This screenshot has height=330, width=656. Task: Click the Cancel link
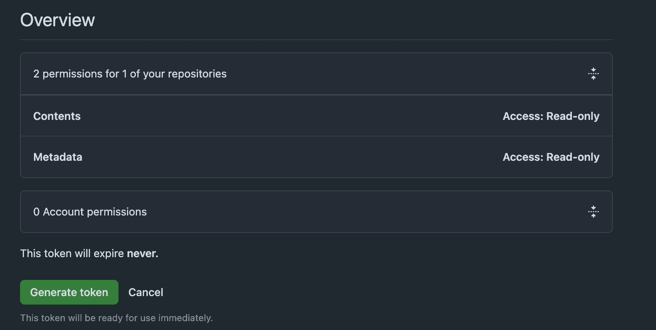coord(146,292)
